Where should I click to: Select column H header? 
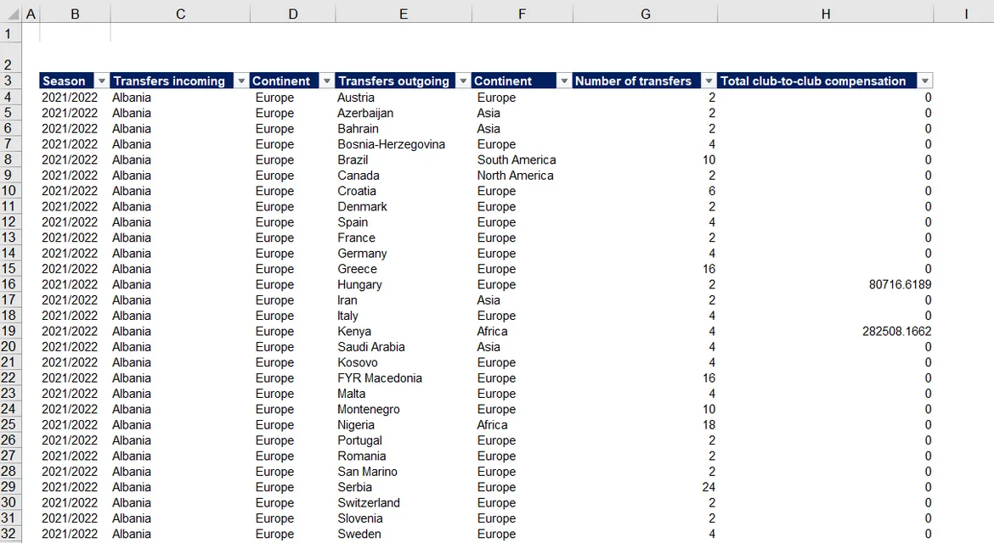[825, 14]
